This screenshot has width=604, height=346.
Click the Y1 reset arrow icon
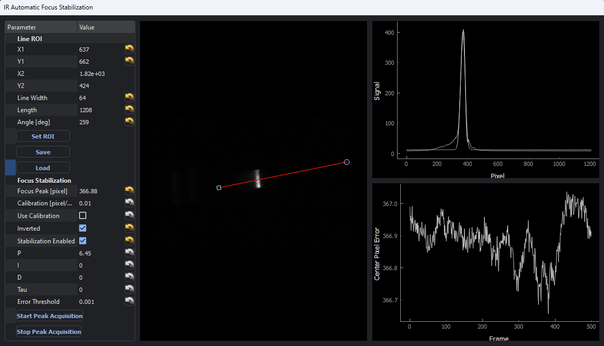point(129,61)
